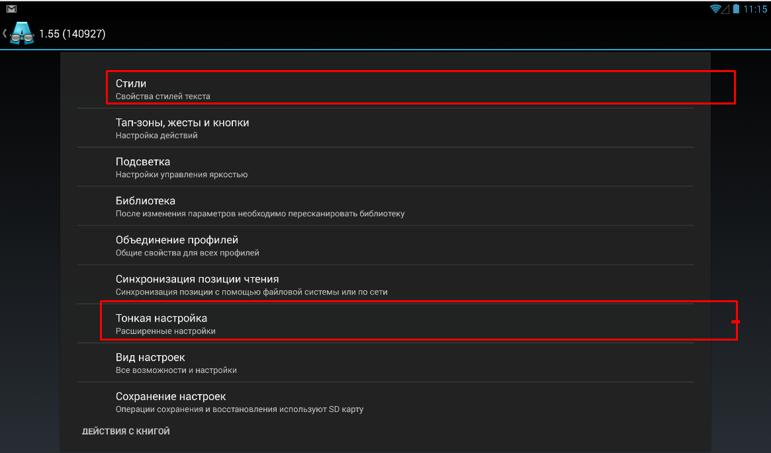The width and height of the screenshot is (771, 453).
Task: Open Вид настроек option
Action: pyautogui.click(x=385, y=362)
